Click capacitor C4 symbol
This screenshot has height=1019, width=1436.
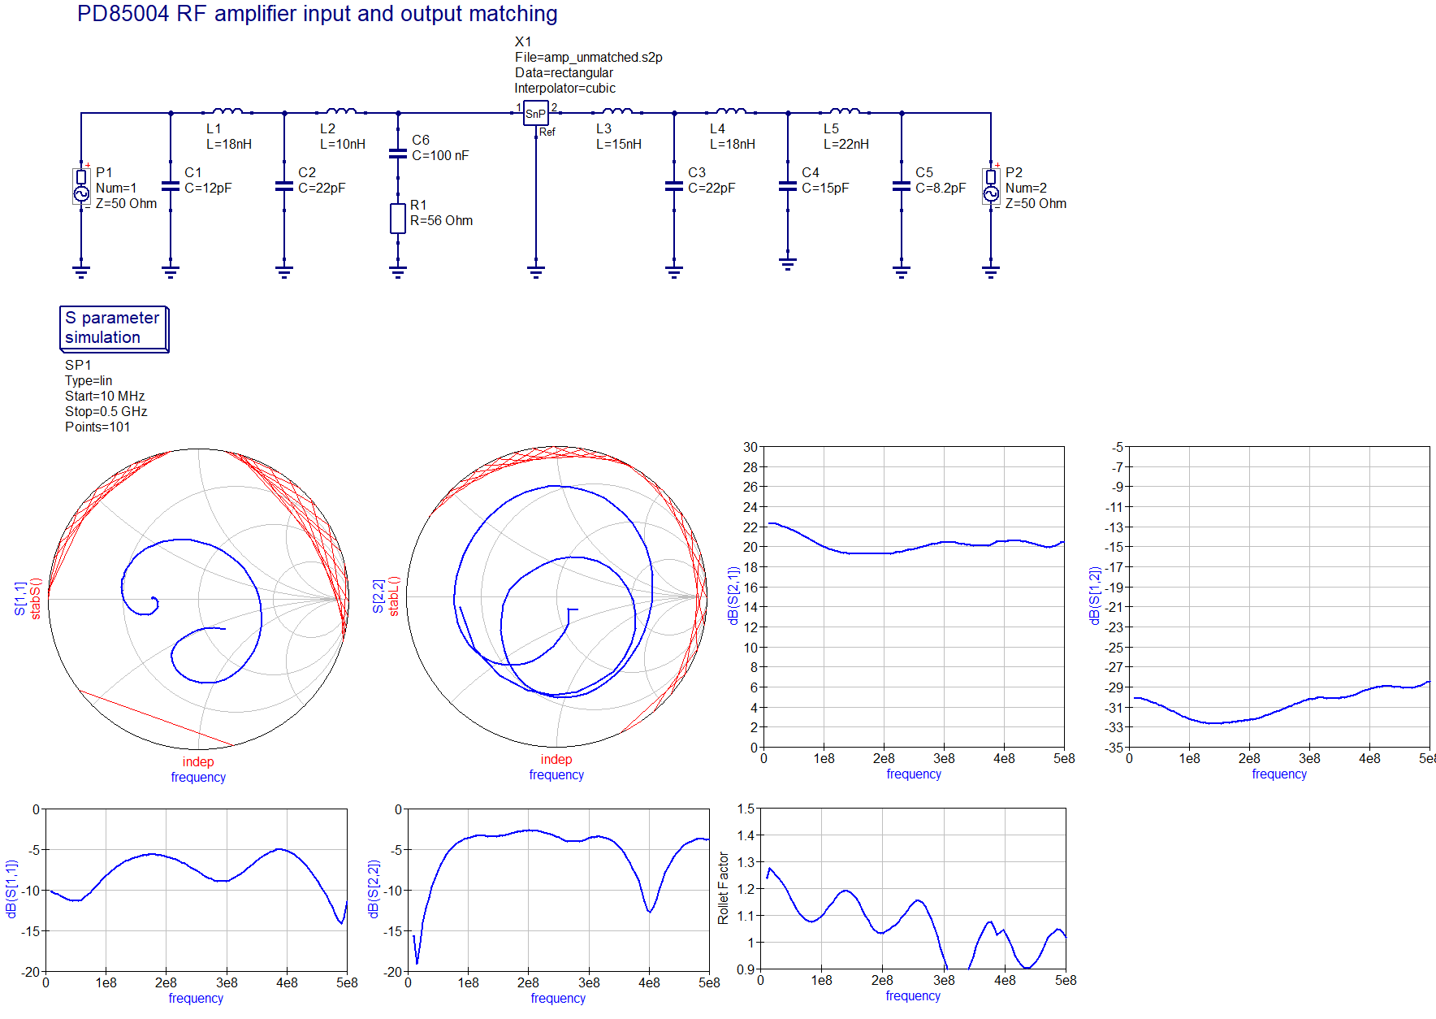[788, 186]
